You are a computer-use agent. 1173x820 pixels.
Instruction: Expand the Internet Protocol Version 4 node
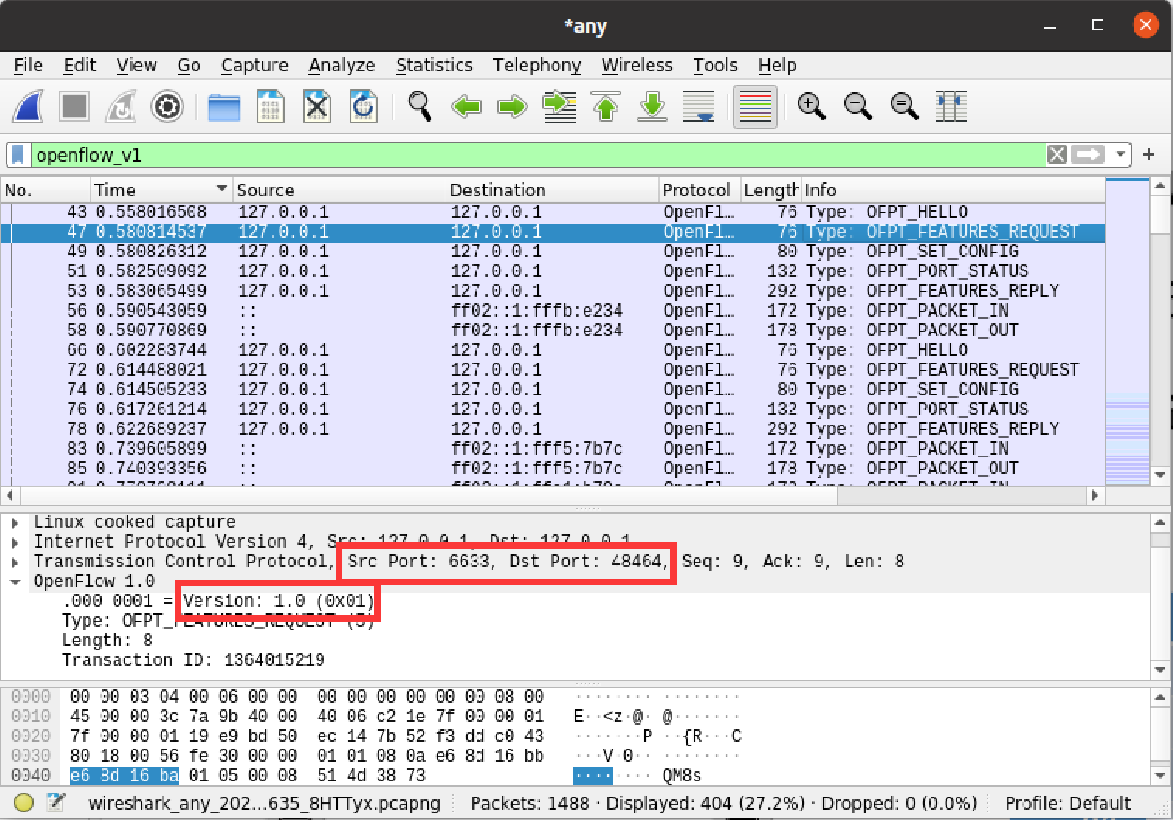[15, 542]
